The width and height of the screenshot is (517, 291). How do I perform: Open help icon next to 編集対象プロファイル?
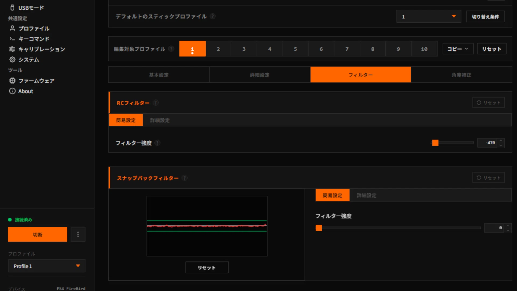171,49
